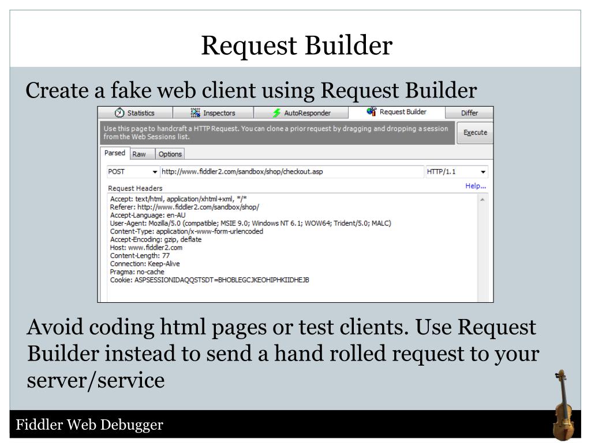
Task: Open the Options sub-tab
Action: pos(170,154)
